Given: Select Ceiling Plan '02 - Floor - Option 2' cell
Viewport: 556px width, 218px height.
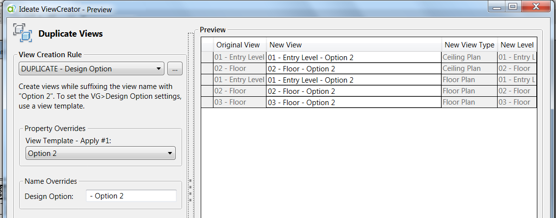Looking at the screenshot, I should [x=354, y=68].
